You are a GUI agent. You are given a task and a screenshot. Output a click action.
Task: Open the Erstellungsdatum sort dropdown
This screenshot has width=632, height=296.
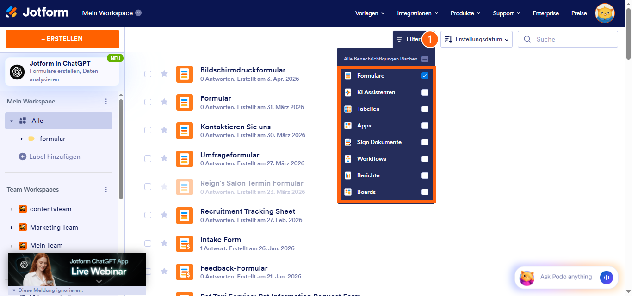point(477,39)
